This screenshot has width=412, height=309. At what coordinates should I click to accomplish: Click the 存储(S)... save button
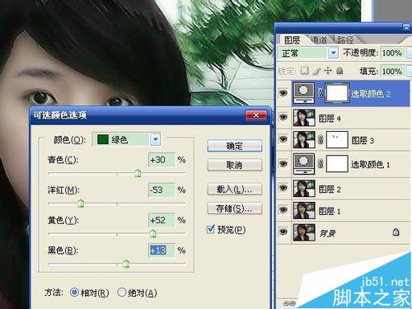click(x=235, y=208)
